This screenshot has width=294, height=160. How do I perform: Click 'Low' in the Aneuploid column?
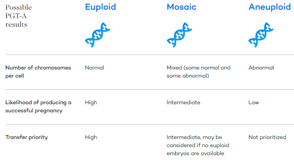pos(254,103)
